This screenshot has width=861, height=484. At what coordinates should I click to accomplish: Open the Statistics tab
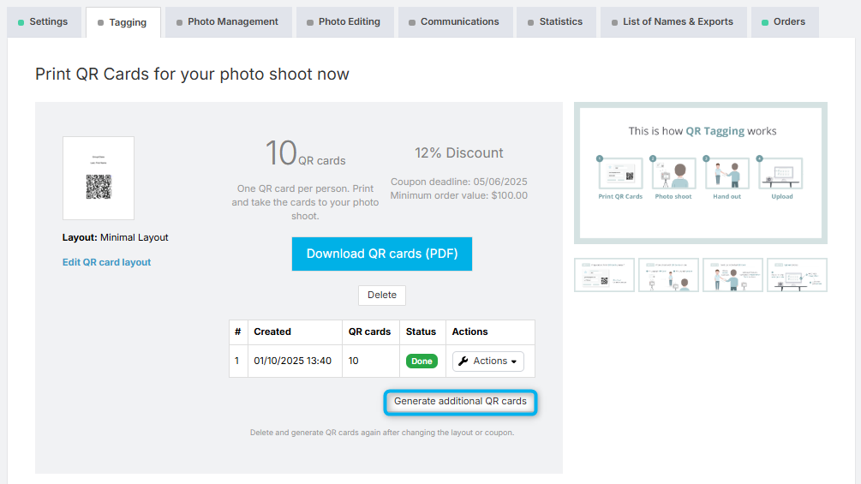tap(556, 22)
